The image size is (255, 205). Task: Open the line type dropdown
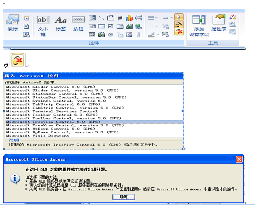[x=152, y=26]
